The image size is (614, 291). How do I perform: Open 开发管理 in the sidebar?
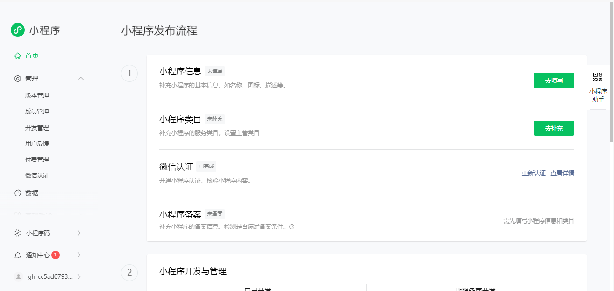pos(37,128)
